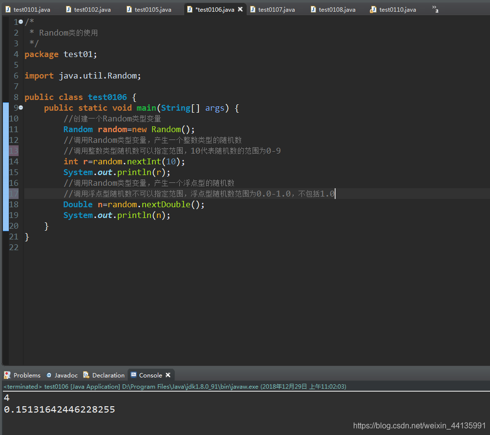
Task: Click 'Double n=random.nextDouble();' line
Action: coord(134,204)
